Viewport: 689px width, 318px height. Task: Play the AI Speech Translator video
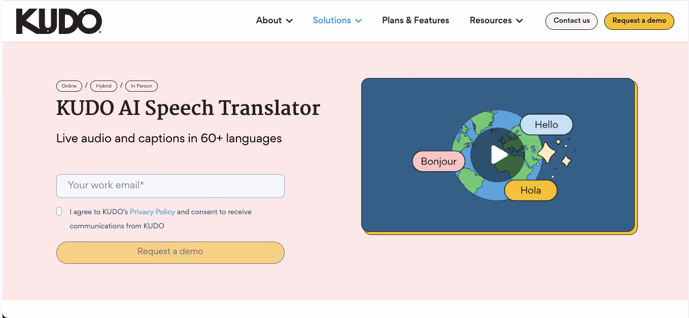(x=499, y=155)
